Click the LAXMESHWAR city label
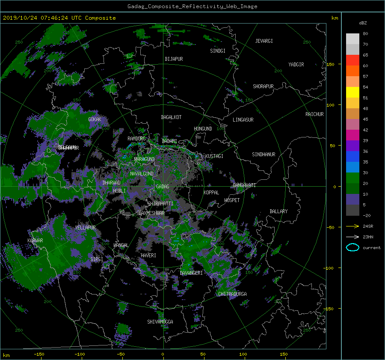 151,213
